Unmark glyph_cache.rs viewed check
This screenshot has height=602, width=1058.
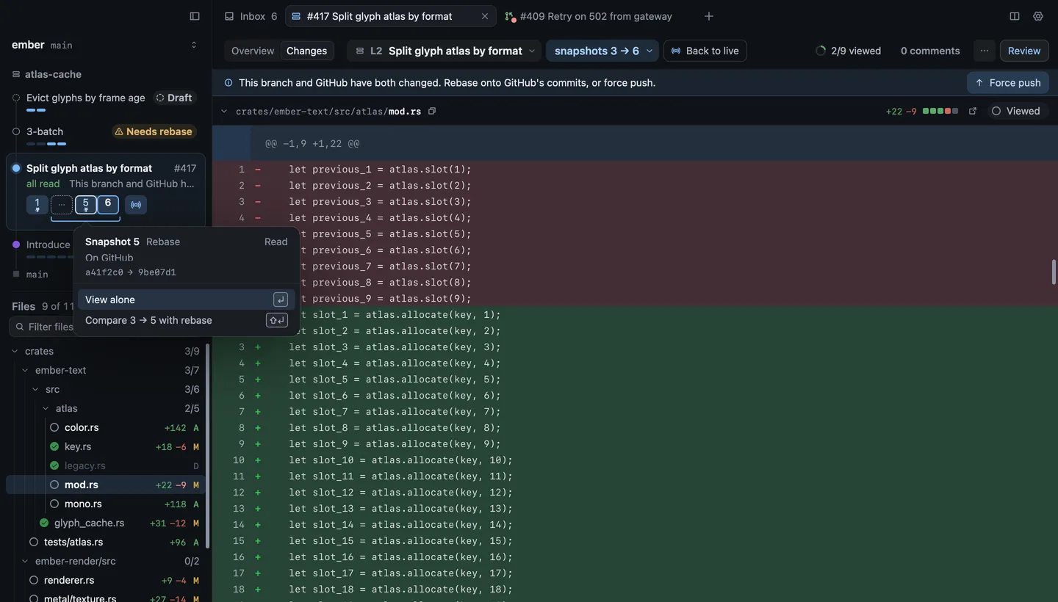[44, 523]
